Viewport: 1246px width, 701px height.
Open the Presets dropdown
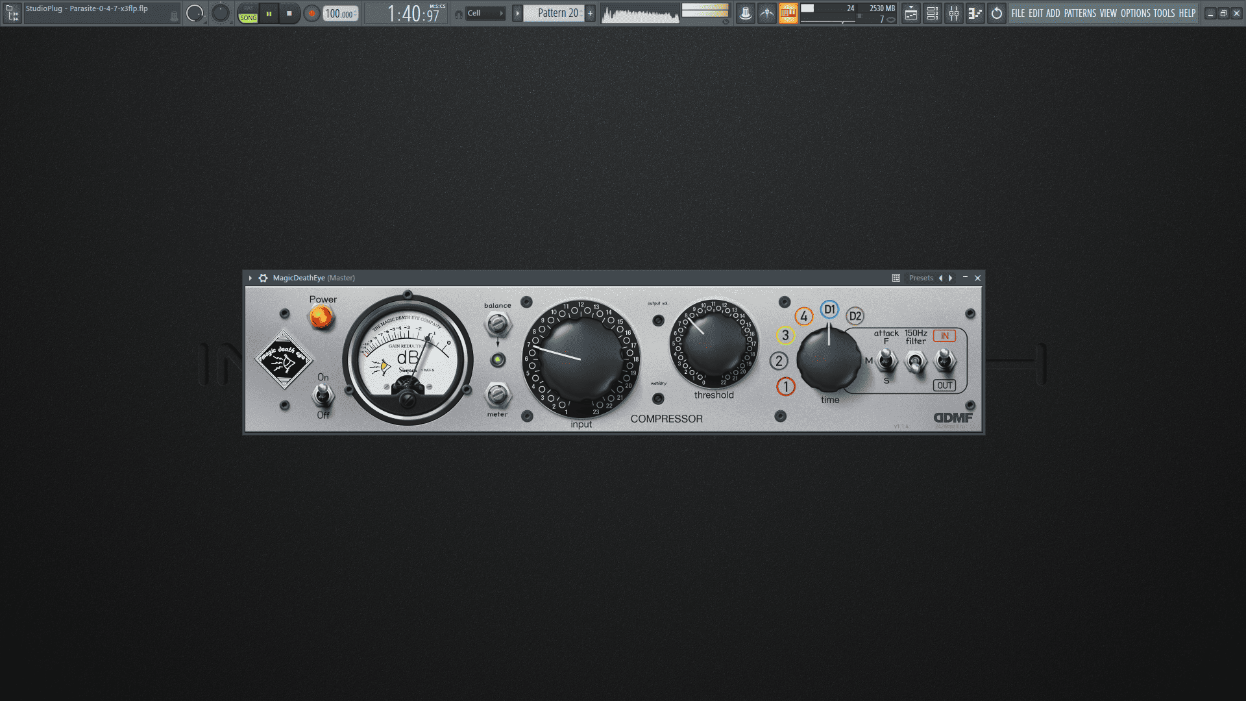[x=921, y=278]
